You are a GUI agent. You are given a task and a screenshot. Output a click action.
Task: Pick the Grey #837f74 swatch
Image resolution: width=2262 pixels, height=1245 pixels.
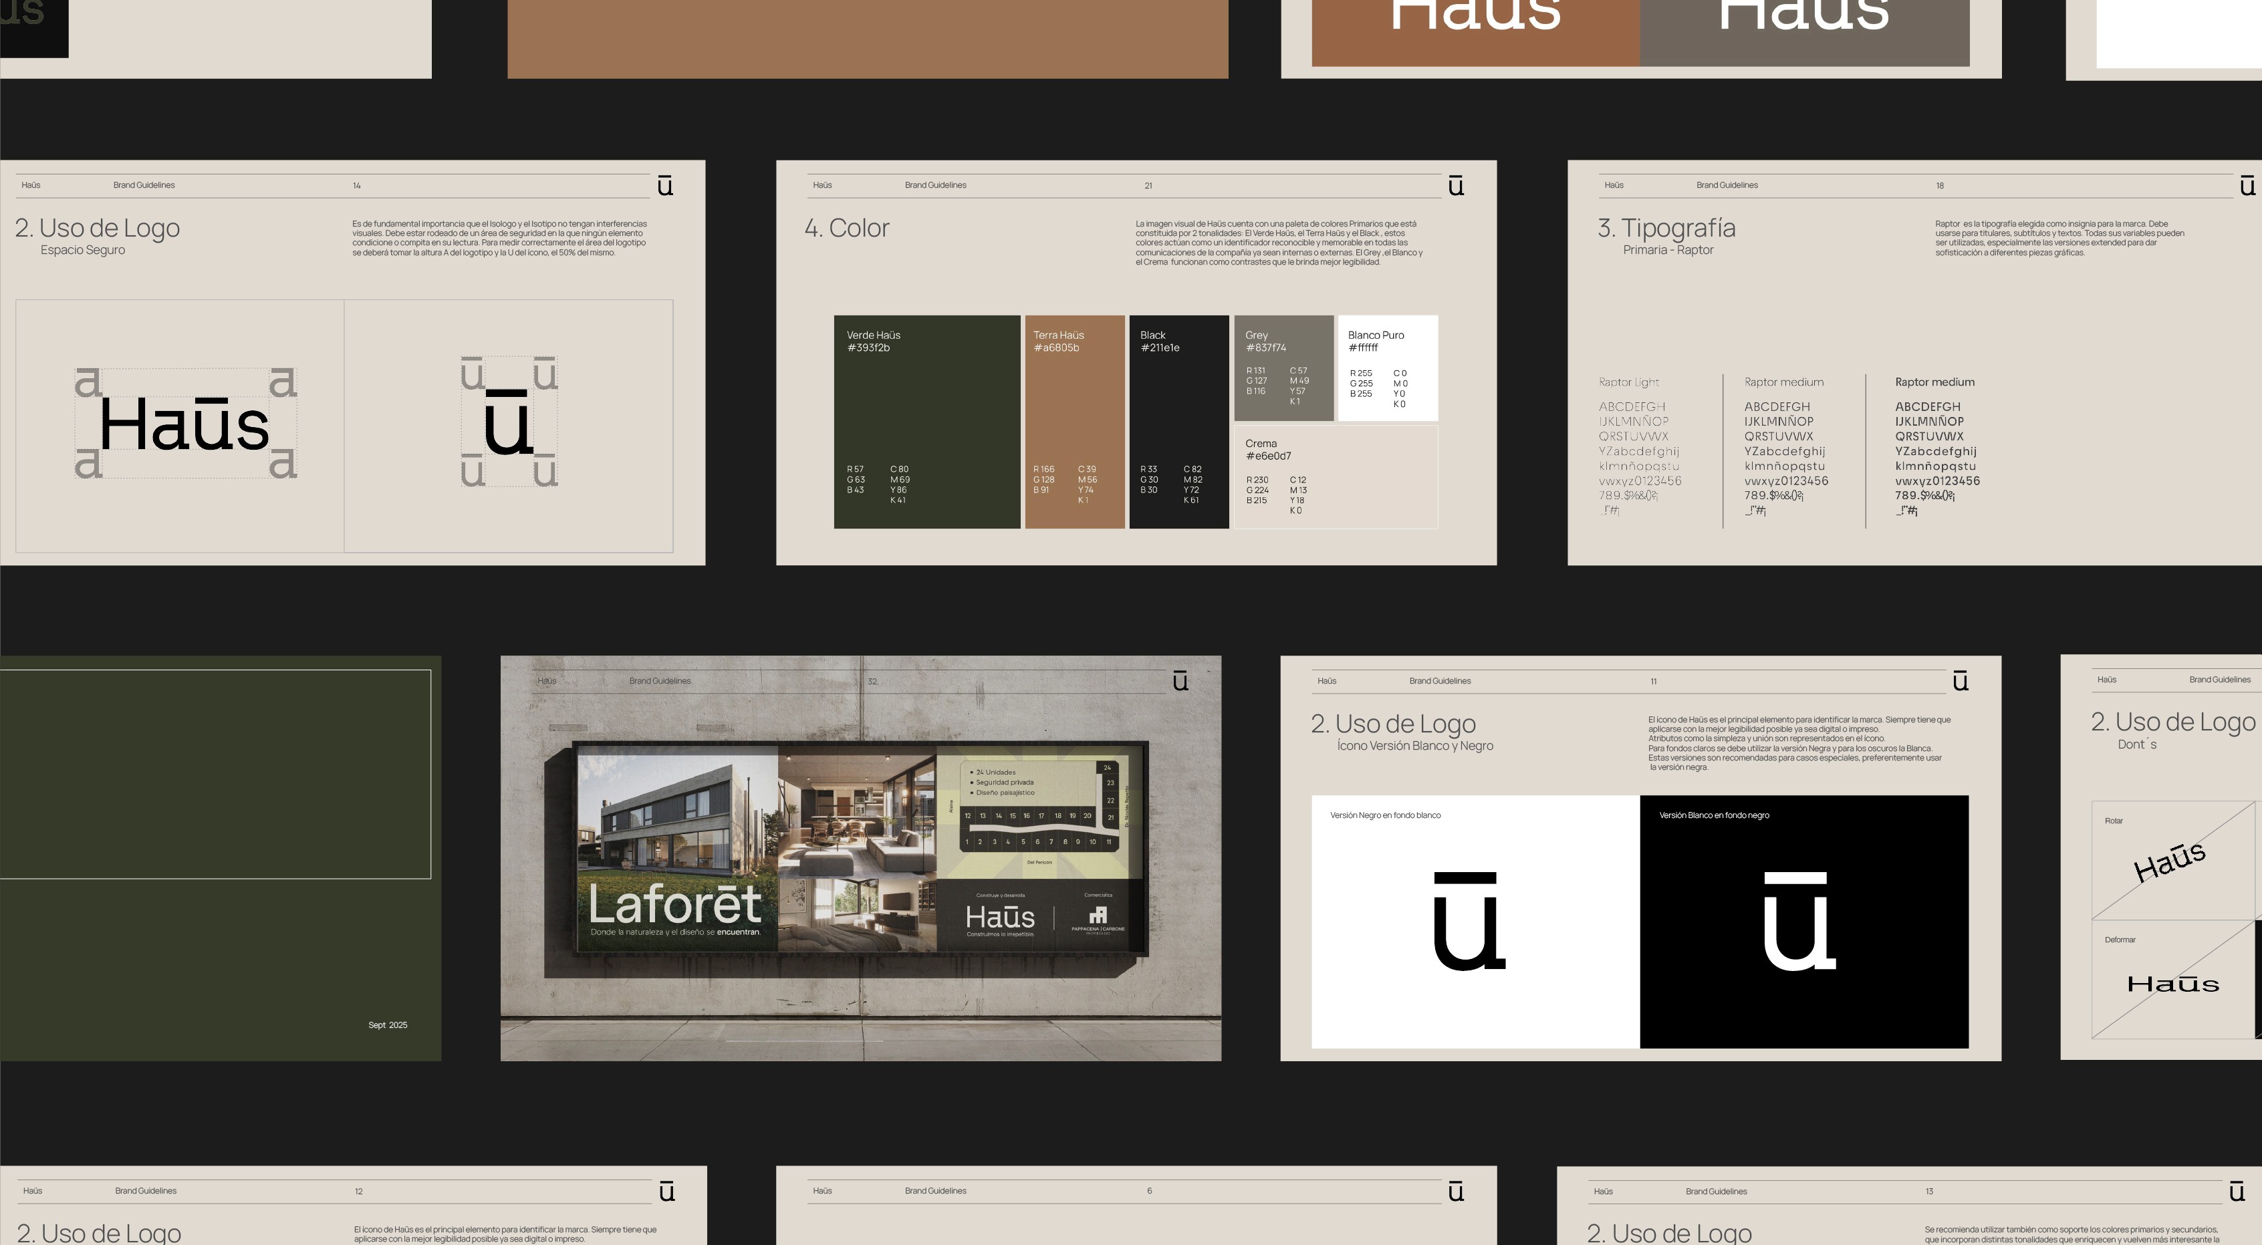[1284, 368]
